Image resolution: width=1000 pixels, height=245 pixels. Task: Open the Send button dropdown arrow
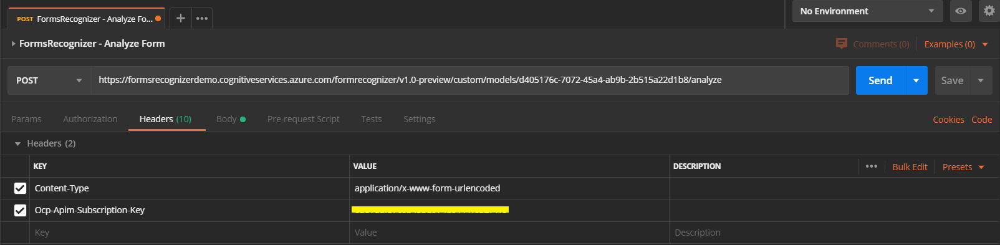click(916, 80)
